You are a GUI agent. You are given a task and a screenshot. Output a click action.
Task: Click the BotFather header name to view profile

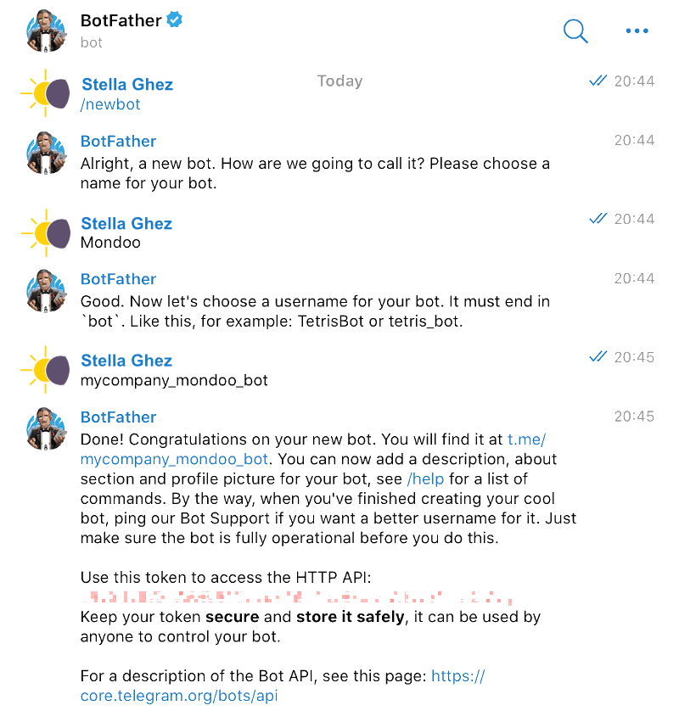coord(122,20)
